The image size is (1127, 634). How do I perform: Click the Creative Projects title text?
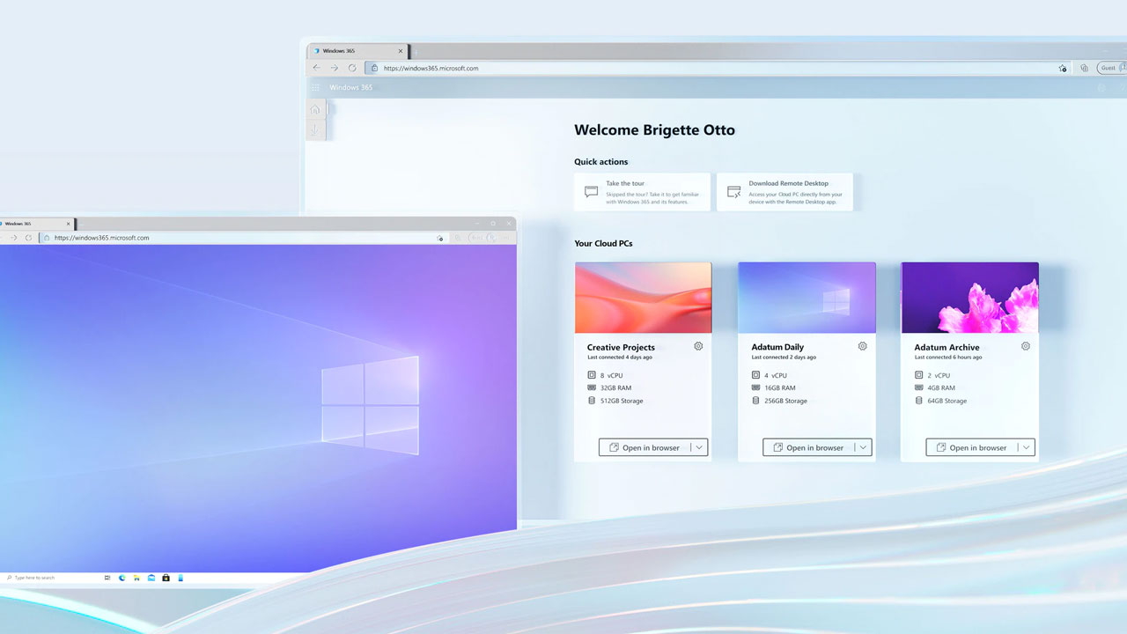tap(621, 347)
